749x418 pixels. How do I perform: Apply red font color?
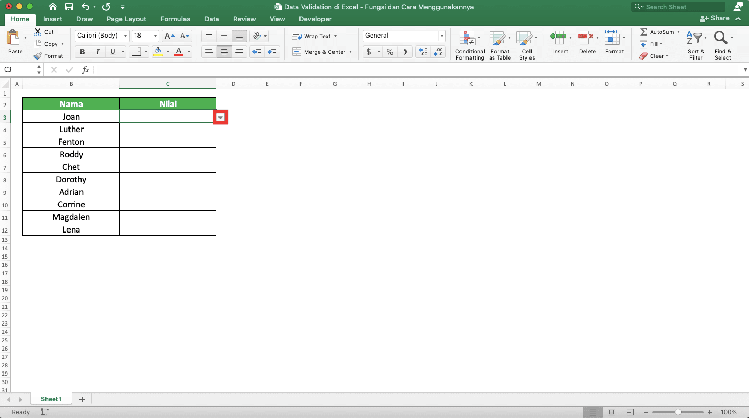coord(179,52)
